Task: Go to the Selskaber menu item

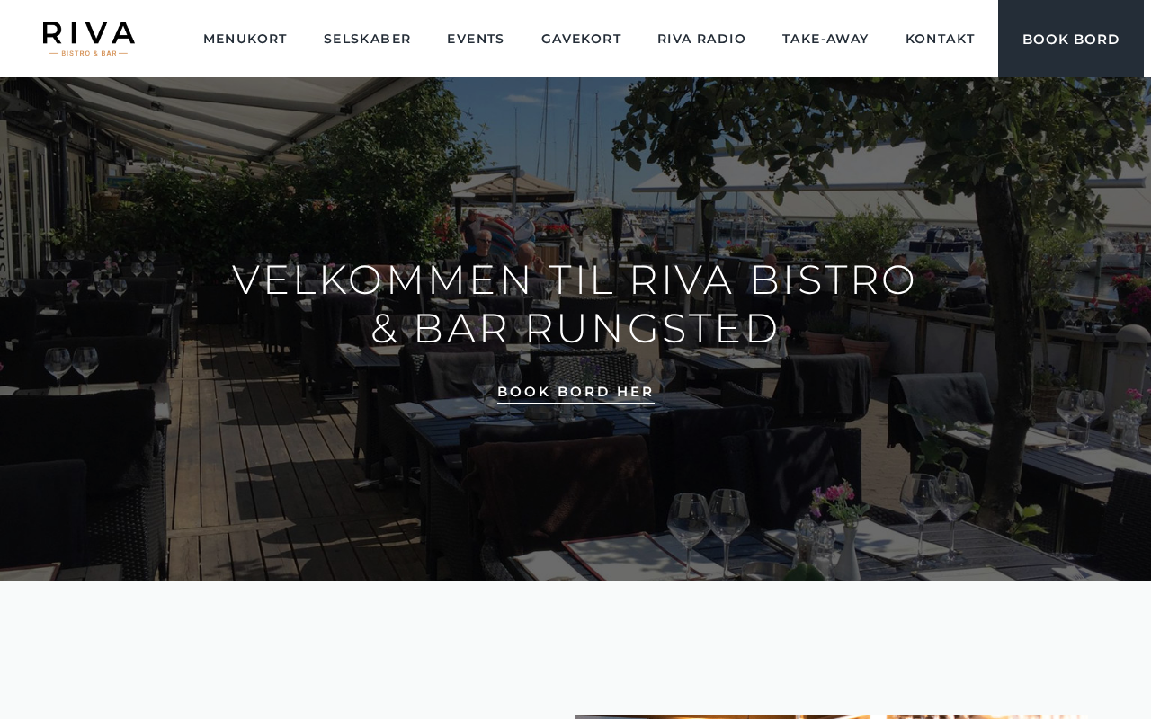Action: [x=367, y=39]
